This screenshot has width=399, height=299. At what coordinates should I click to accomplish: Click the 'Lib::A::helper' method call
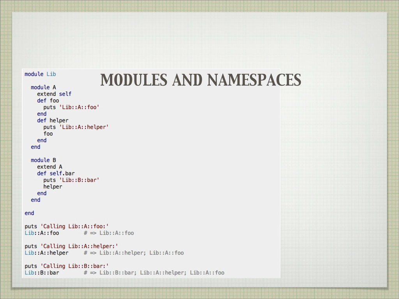click(46, 253)
